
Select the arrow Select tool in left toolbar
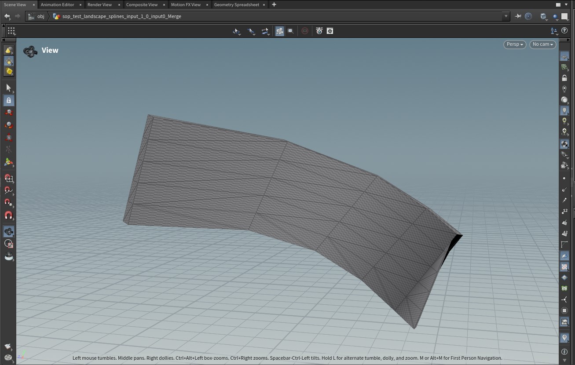(8, 88)
